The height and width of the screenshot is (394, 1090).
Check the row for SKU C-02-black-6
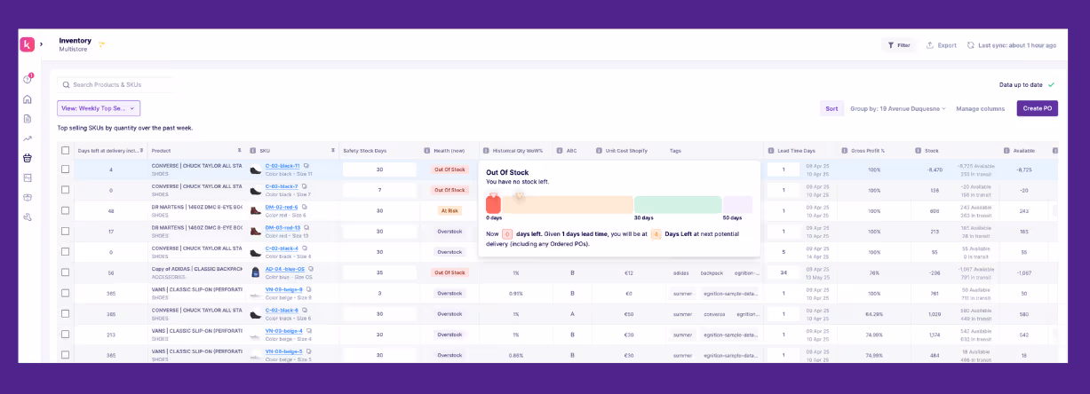point(65,313)
